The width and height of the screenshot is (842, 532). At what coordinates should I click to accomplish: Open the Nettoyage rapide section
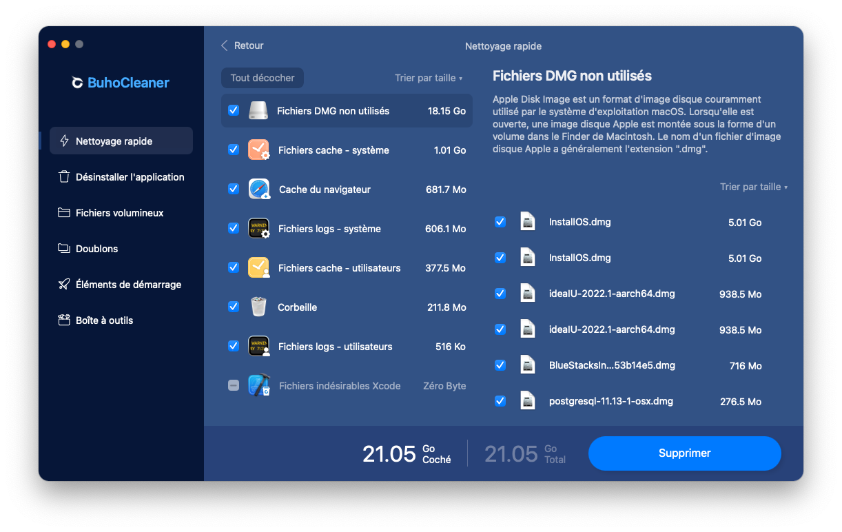[121, 141]
